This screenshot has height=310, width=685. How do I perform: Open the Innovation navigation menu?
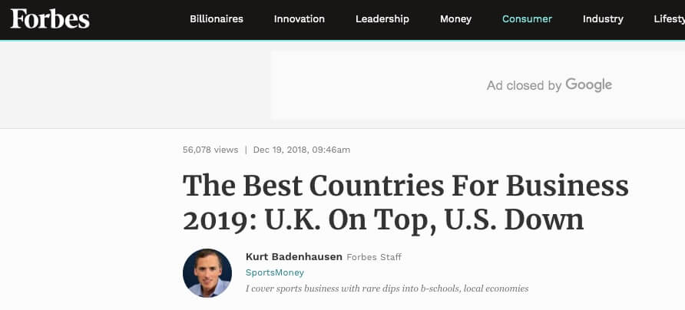[299, 19]
